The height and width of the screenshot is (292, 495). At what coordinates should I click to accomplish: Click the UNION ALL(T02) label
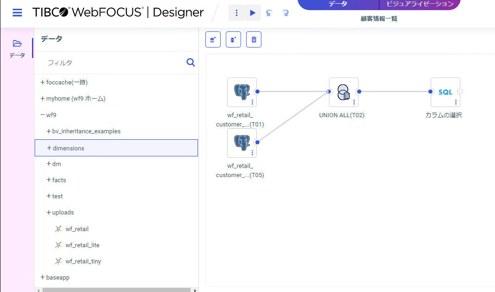[x=341, y=115]
